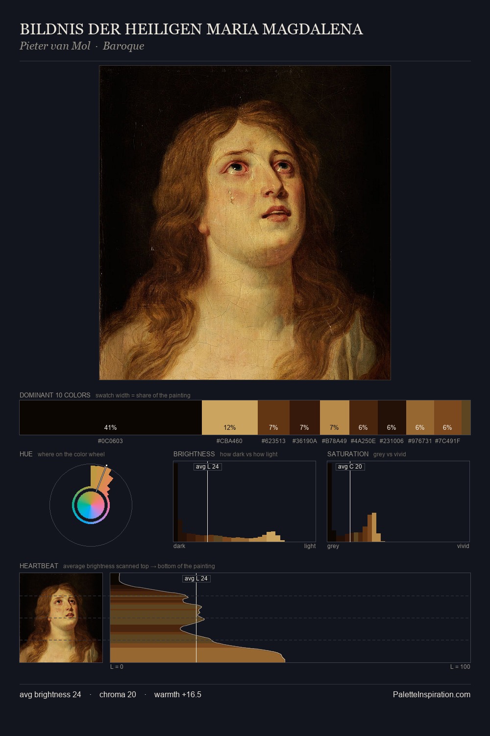Open the main Maria Magdalena painting image
Image resolution: width=490 pixels, height=736 pixels.
pos(245,223)
